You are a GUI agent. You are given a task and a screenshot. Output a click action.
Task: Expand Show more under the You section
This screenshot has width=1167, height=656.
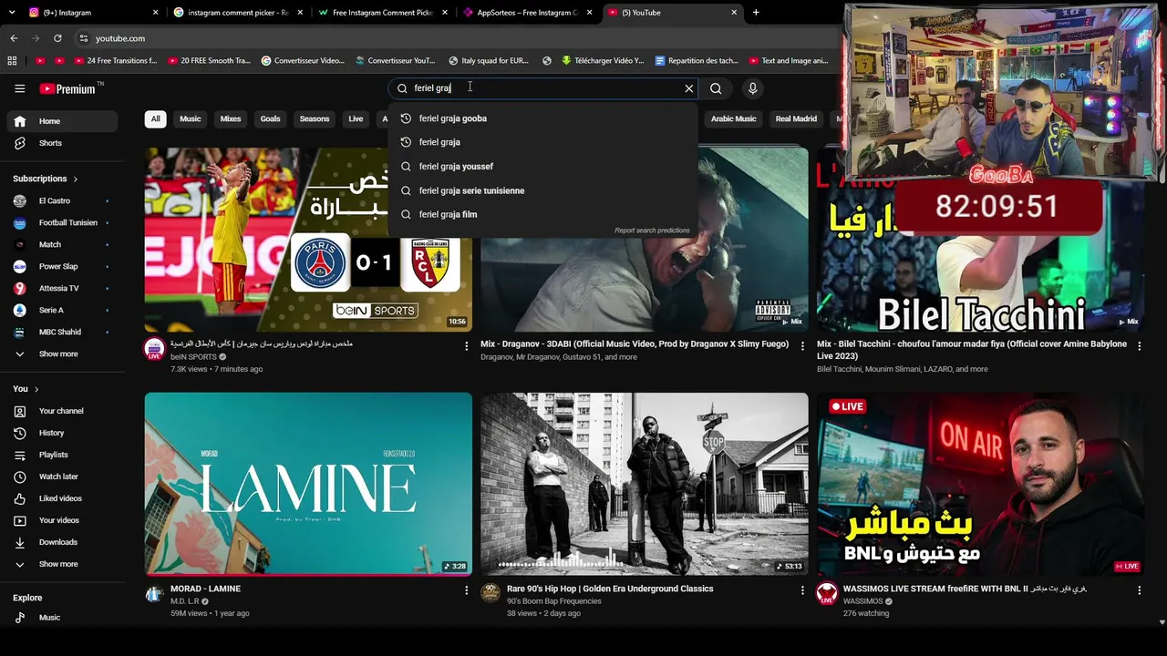point(62,564)
